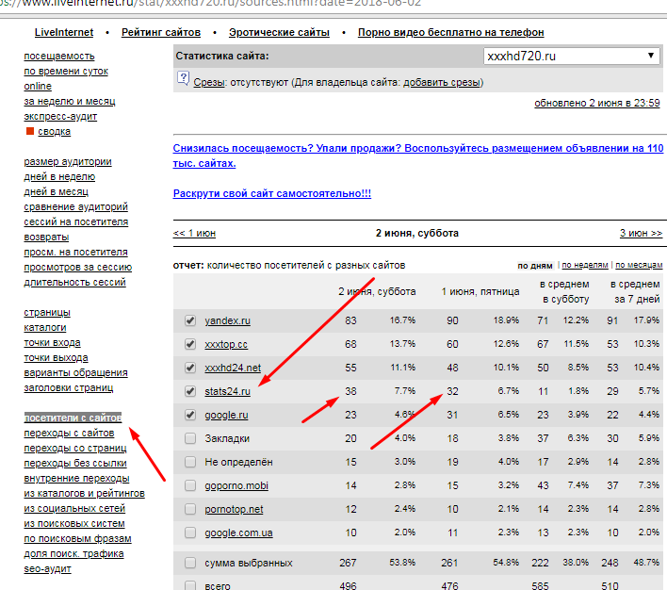Switch report view to по неделям

click(584, 266)
